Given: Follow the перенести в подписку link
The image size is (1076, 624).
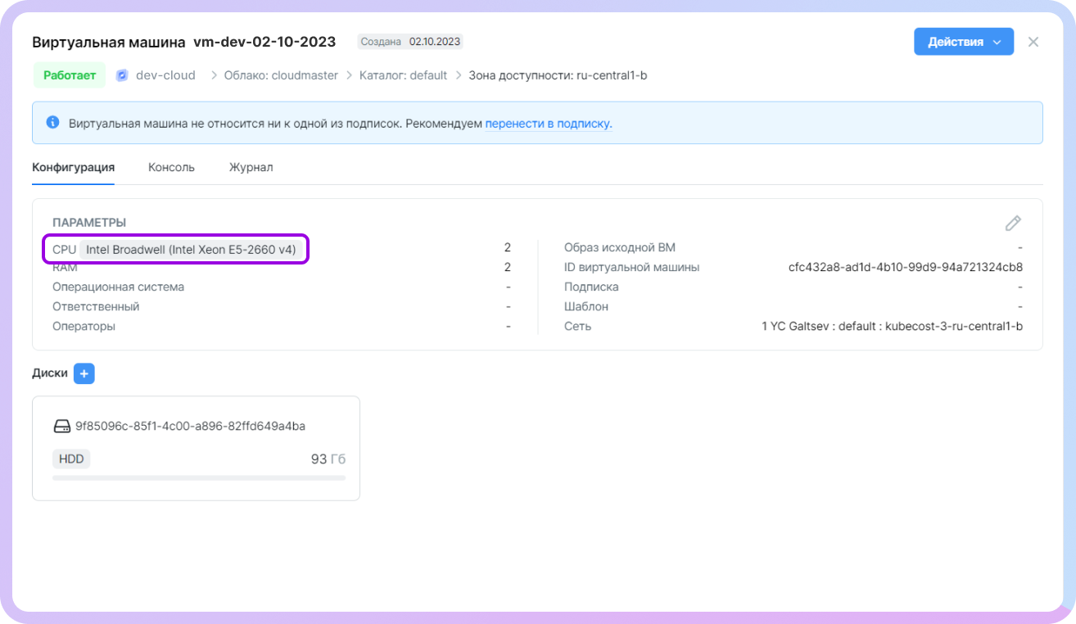Looking at the screenshot, I should pyautogui.click(x=548, y=124).
